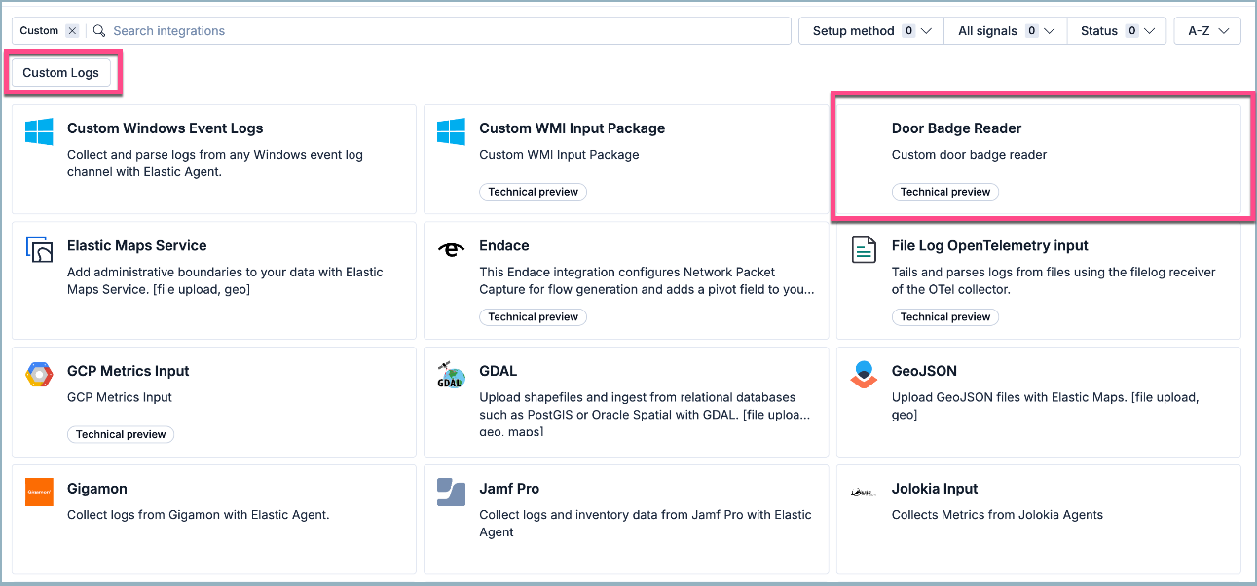Open the Setup method dropdown
The width and height of the screenshot is (1257, 586).
pyautogui.click(x=871, y=31)
